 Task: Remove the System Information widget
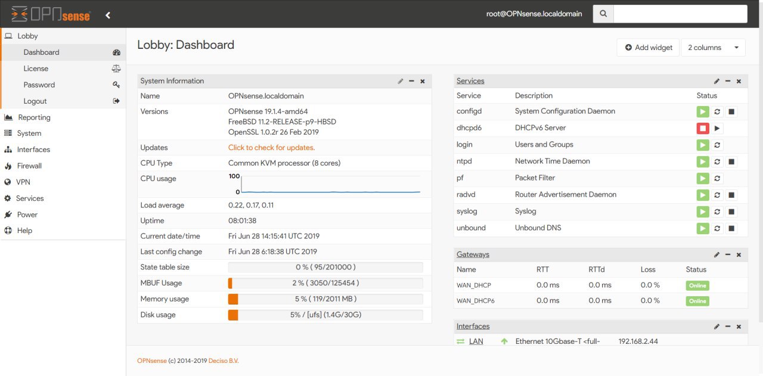click(423, 81)
